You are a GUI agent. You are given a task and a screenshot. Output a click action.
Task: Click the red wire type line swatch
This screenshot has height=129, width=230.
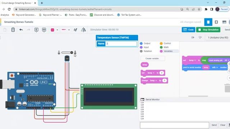click(64, 30)
